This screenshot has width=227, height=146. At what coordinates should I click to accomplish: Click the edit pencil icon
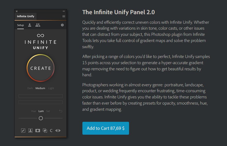click(x=23, y=131)
